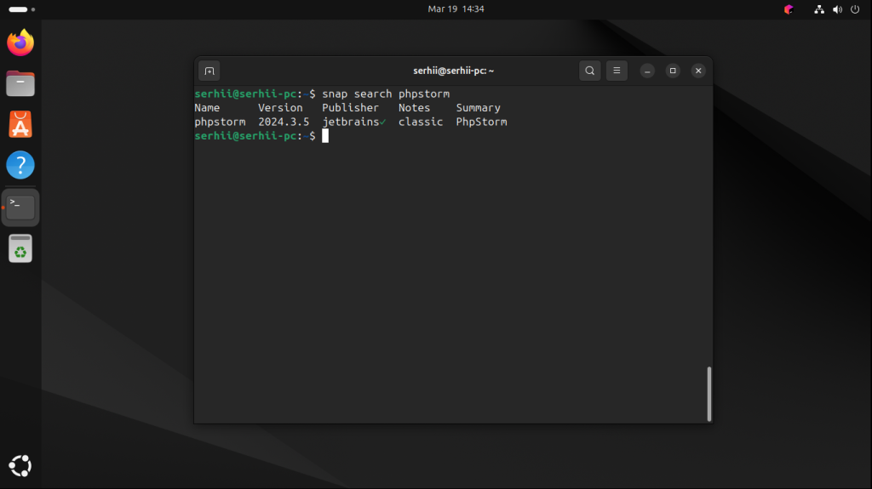This screenshot has height=489, width=872.
Task: Click the volume icon in the top bar
Action: (x=837, y=9)
